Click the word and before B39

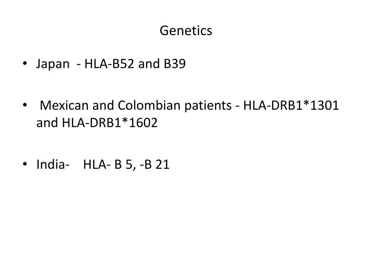pyautogui.click(x=149, y=64)
